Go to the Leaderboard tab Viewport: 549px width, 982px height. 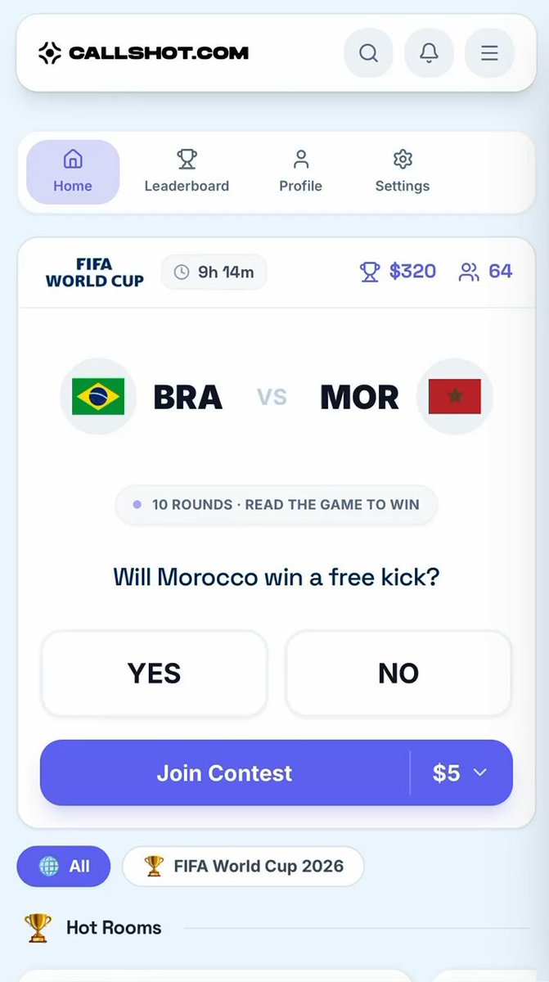tap(187, 172)
